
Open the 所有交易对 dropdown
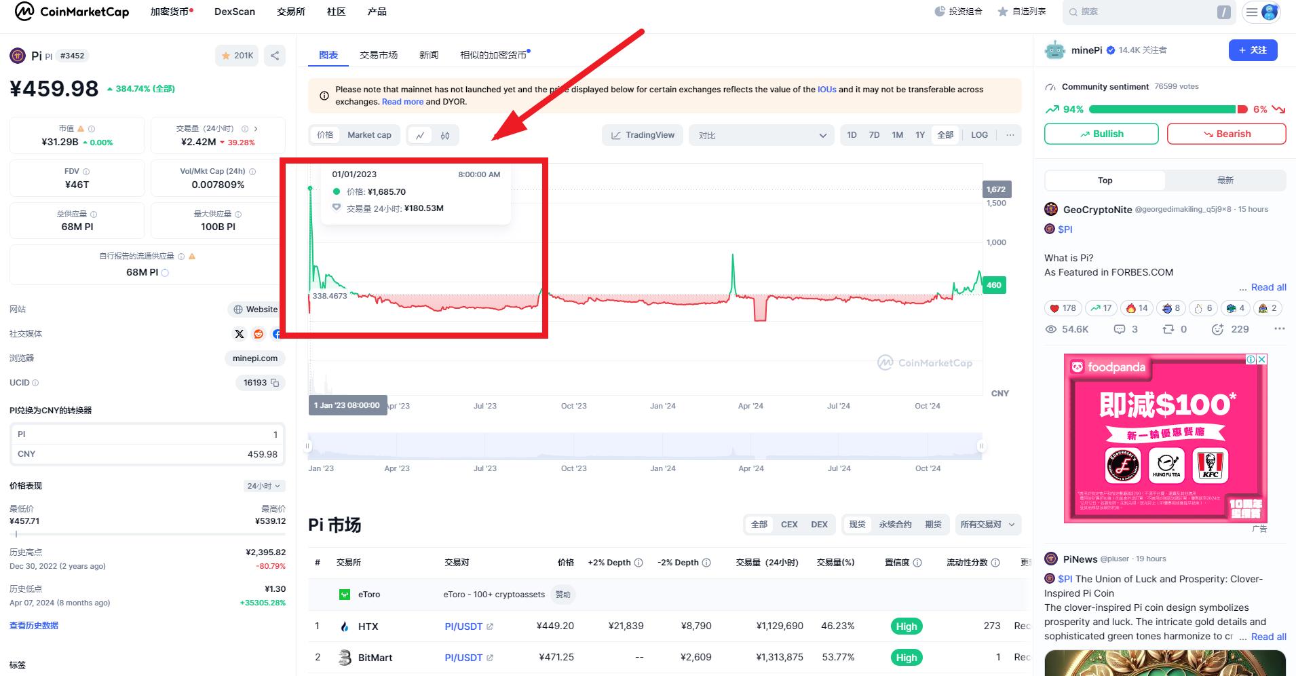[x=988, y=525]
